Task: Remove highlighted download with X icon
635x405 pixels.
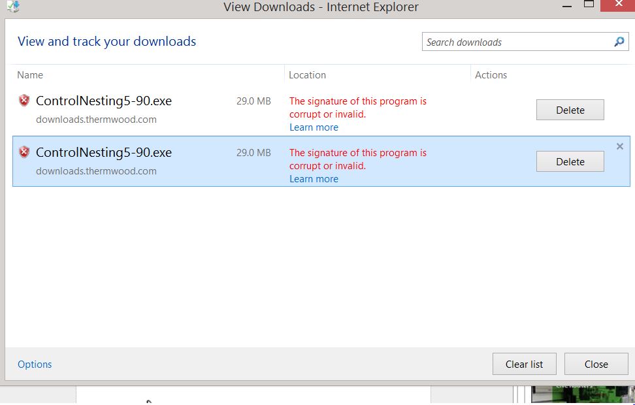Action: coord(619,146)
